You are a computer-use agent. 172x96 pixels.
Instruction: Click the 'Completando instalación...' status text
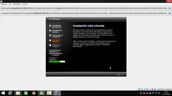pyautogui.click(x=53, y=59)
